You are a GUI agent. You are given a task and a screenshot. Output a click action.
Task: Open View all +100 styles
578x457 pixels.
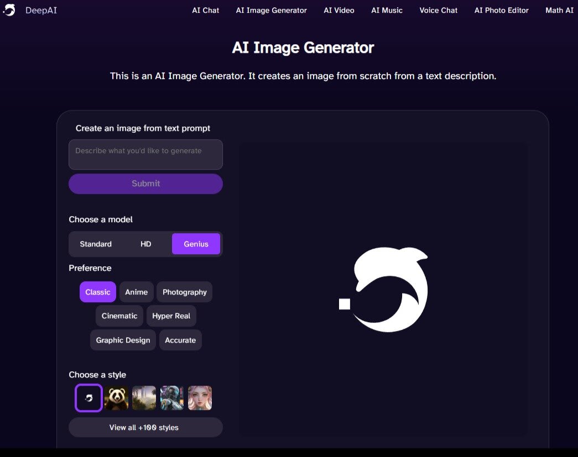click(145, 427)
